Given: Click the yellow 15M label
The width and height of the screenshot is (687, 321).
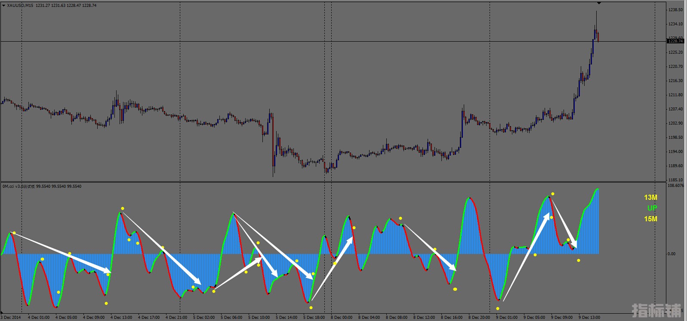Looking at the screenshot, I should click(650, 219).
